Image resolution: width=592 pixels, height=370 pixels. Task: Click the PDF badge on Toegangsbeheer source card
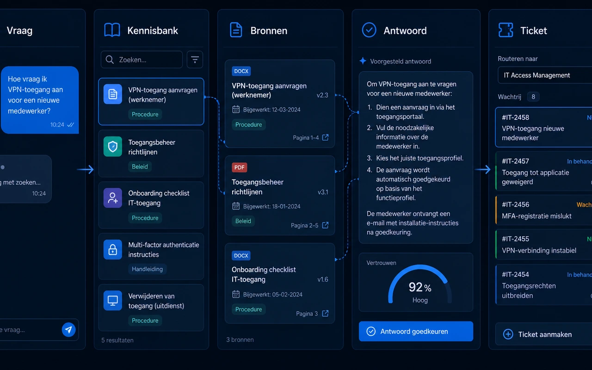[240, 167]
